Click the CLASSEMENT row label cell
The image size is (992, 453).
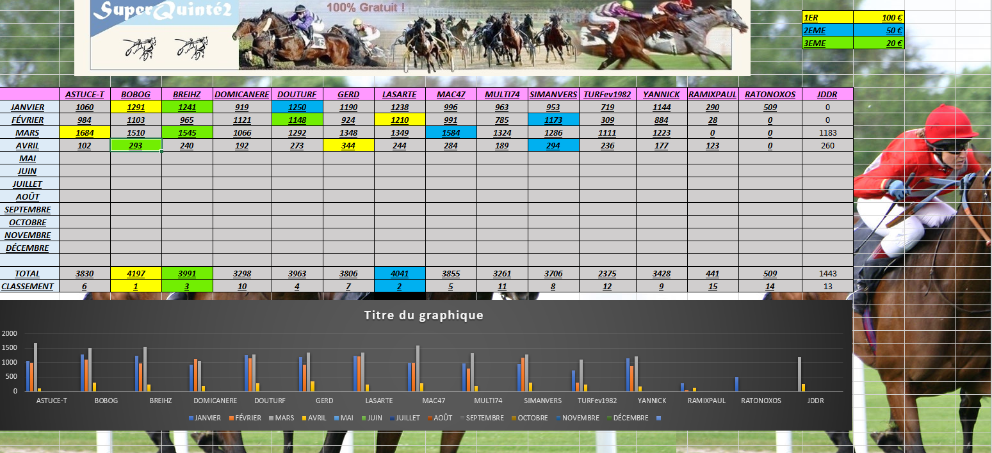tap(29, 286)
